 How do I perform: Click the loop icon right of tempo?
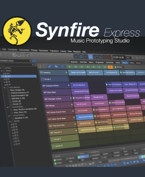coord(137,58)
